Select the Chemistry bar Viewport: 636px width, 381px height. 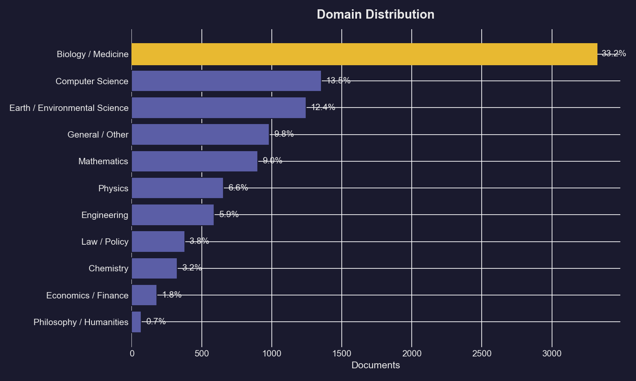tap(154, 268)
